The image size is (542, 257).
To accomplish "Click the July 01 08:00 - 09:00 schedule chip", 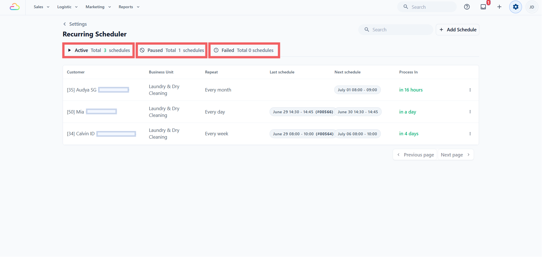I will coord(357,90).
